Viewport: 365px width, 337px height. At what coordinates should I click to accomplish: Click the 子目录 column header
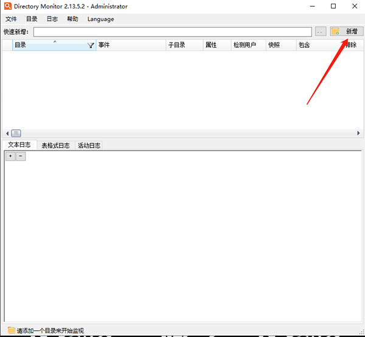click(184, 44)
